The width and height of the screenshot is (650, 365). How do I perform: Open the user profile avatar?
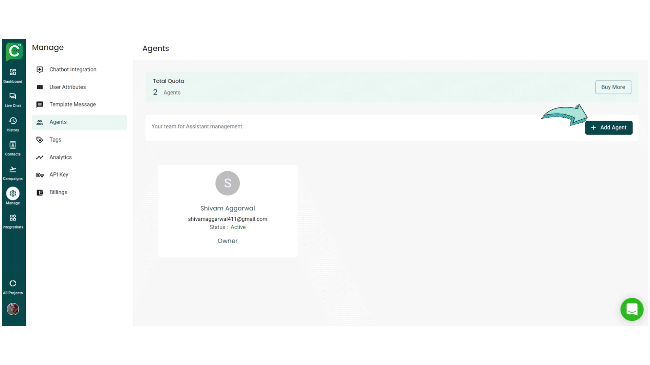click(x=13, y=309)
